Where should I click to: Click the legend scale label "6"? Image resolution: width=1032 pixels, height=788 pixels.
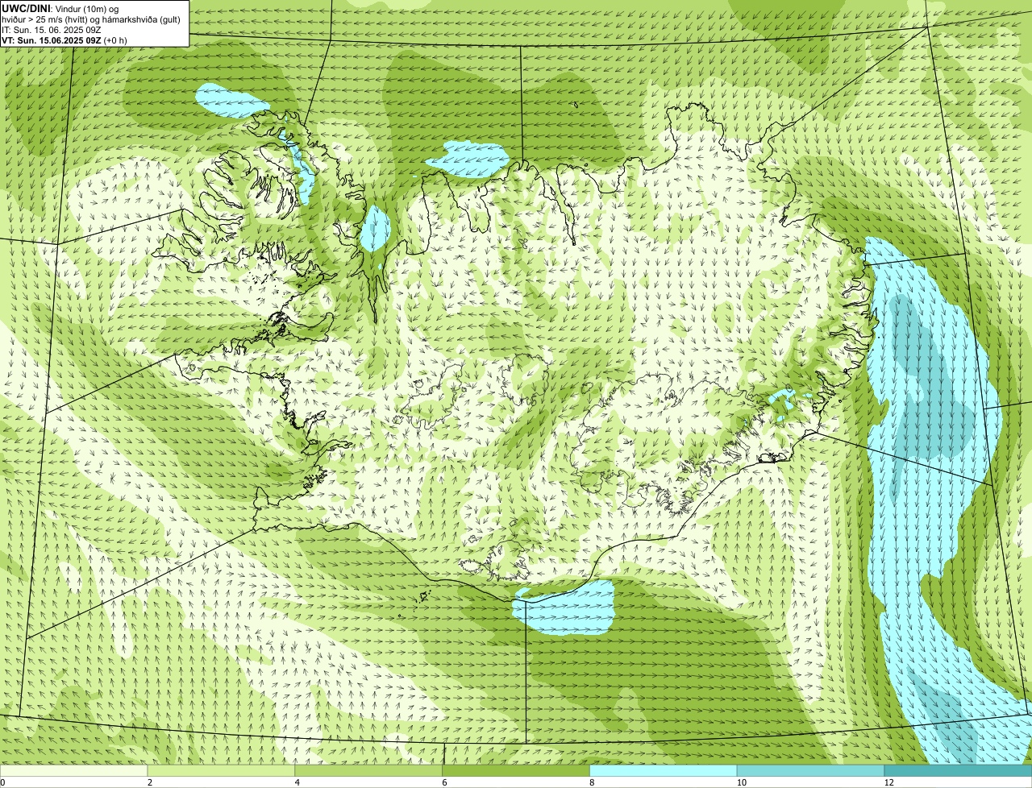(444, 782)
